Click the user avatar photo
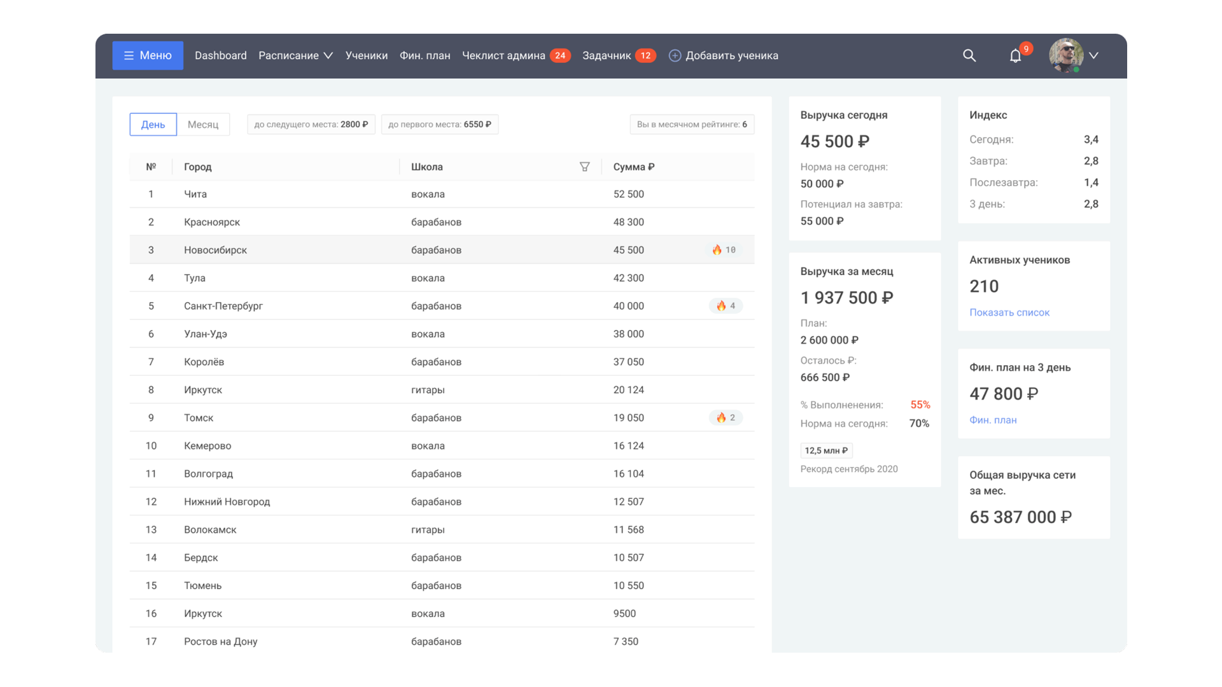Screen dimensions: 1222x687 pos(1066,55)
